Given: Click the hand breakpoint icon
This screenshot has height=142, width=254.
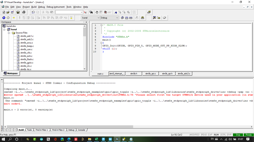Looking at the screenshot, I should (x=97, y=12).
